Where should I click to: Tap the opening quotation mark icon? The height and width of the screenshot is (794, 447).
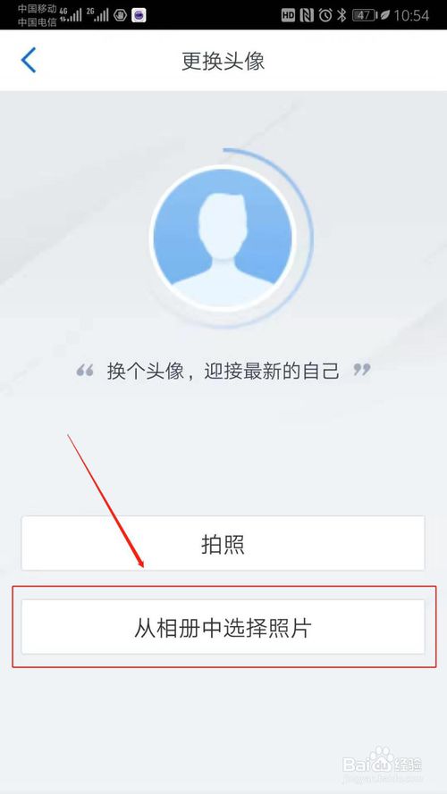85,370
